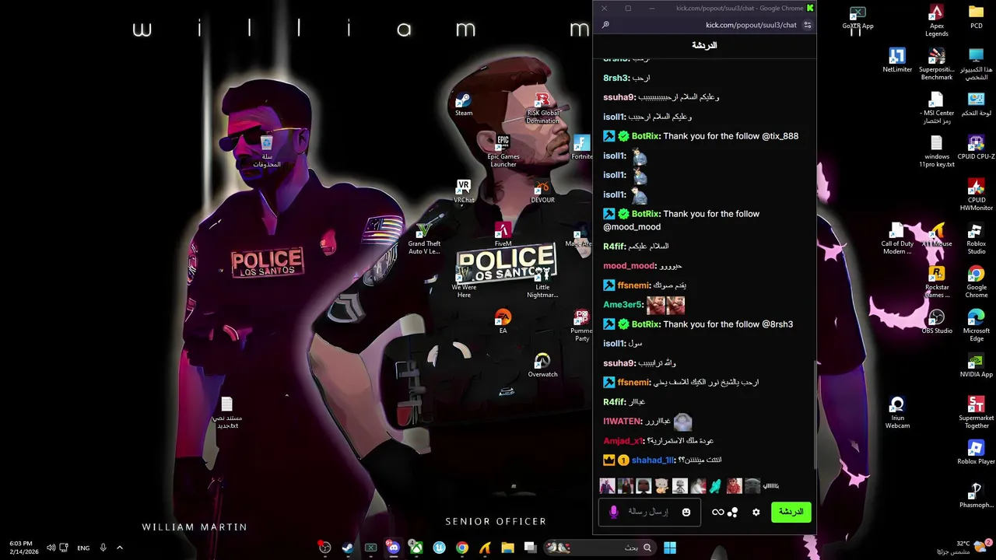This screenshot has height=560, width=996.
Task: Insert the cat emote from quick emotes
Action: click(661, 486)
